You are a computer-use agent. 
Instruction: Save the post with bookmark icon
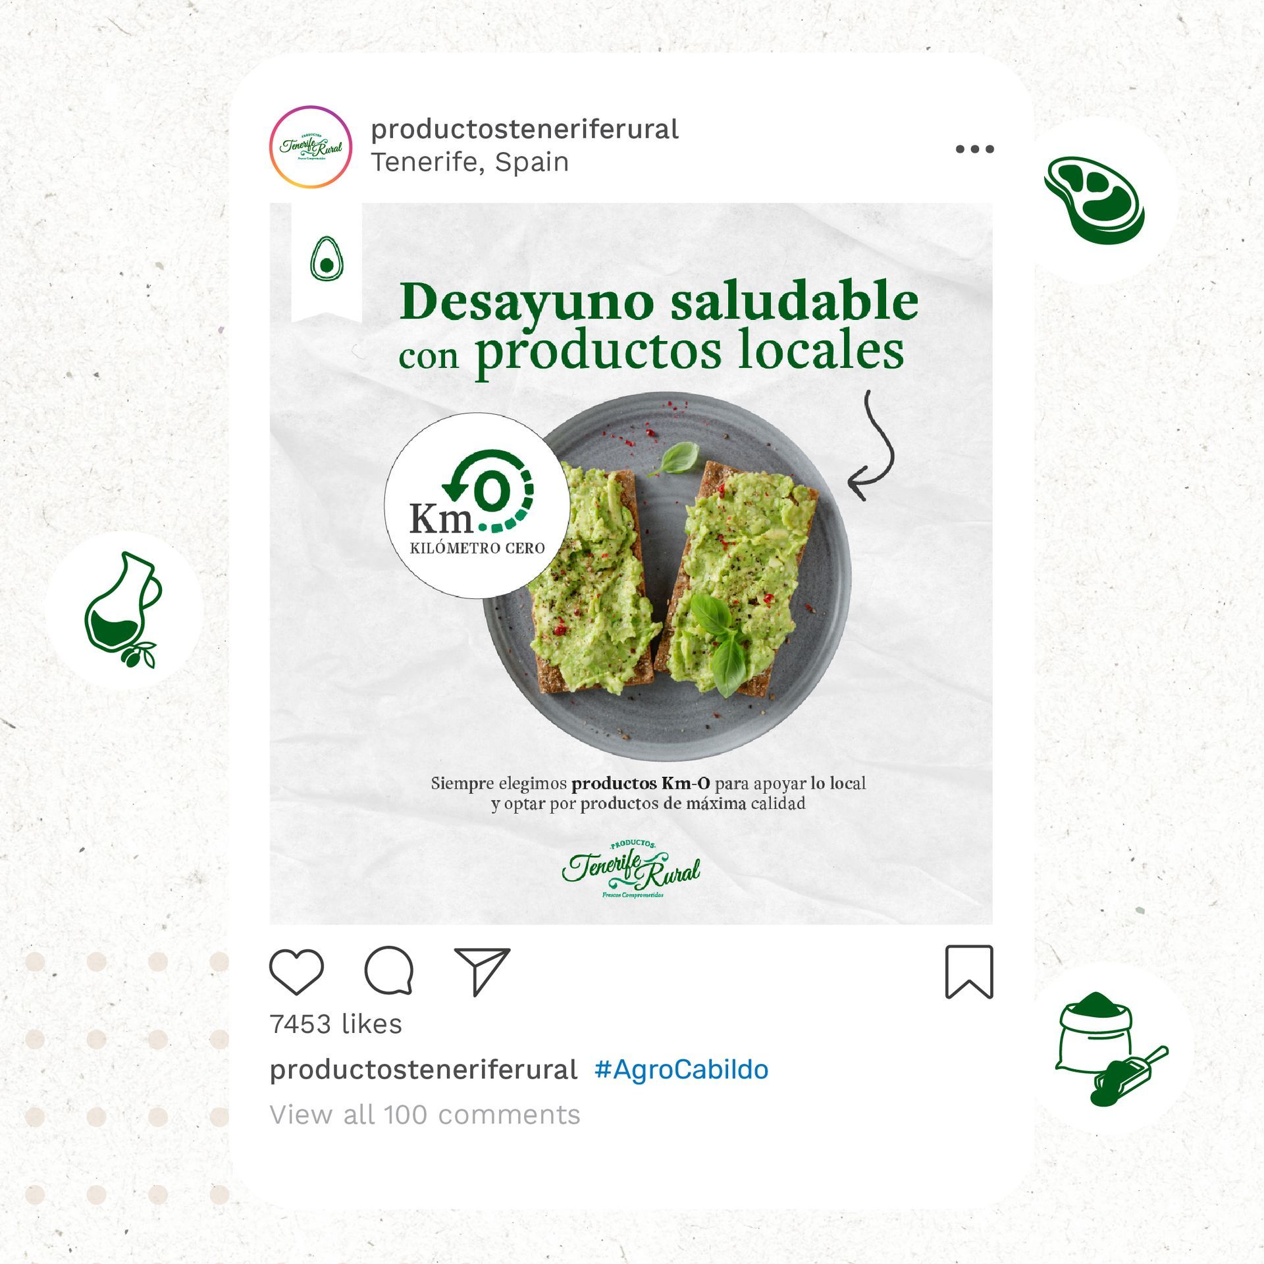click(x=969, y=972)
